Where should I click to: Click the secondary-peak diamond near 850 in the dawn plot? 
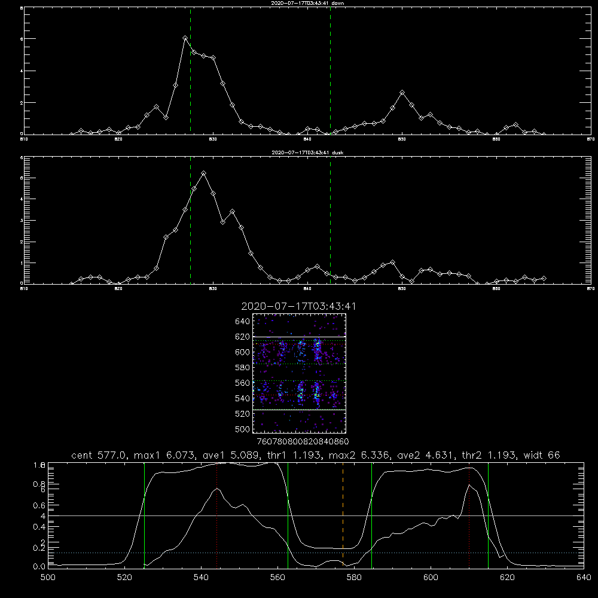(402, 93)
